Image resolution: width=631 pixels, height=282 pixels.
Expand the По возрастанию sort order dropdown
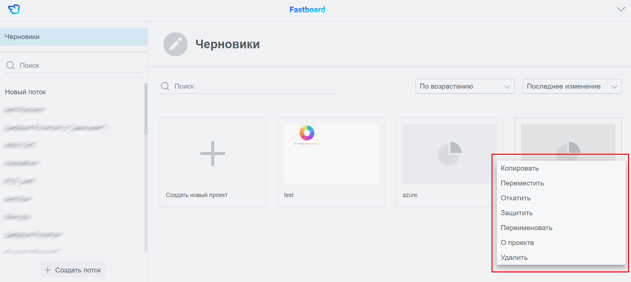[x=464, y=86]
